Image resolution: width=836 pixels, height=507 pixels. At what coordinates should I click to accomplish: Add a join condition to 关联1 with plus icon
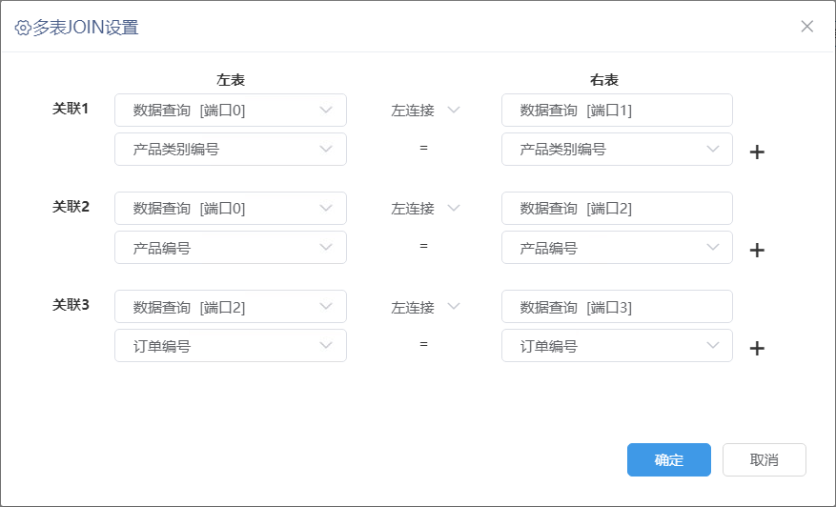tap(757, 152)
